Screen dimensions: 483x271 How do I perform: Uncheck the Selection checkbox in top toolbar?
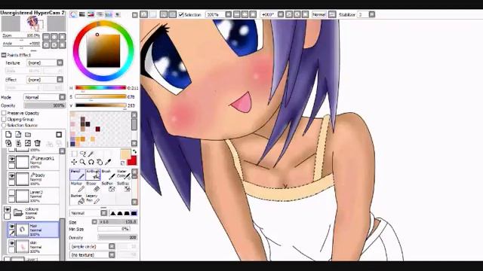pos(181,14)
